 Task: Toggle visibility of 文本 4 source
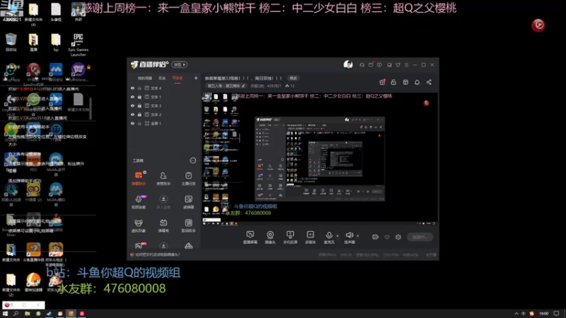point(132,88)
